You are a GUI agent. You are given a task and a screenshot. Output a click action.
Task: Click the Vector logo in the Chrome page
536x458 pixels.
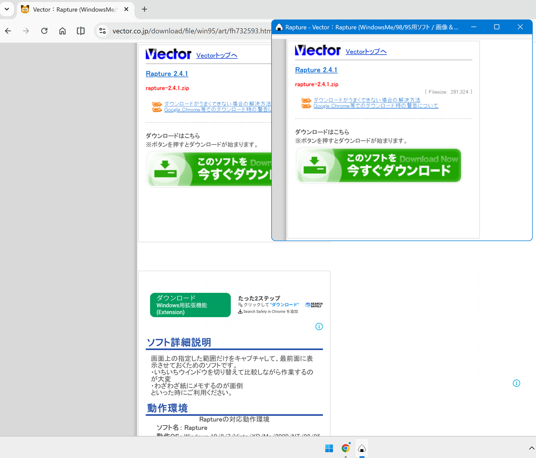(169, 54)
